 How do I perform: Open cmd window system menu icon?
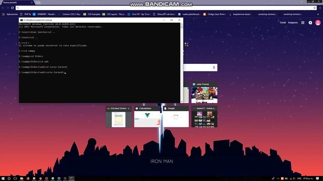(x=21, y=20)
